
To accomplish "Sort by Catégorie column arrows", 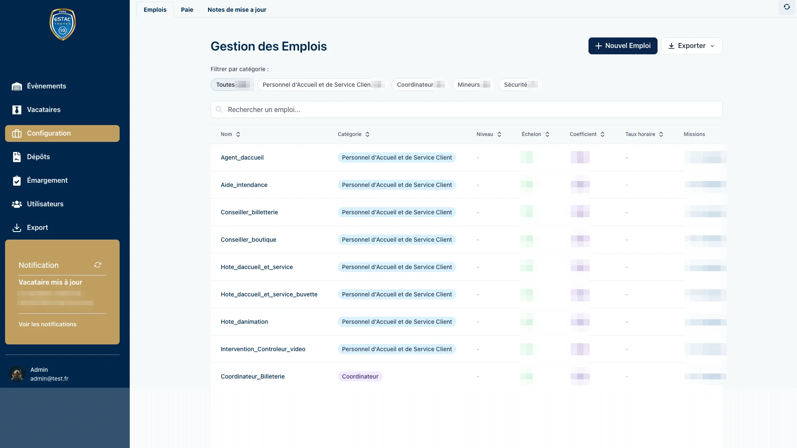I will 367,134.
